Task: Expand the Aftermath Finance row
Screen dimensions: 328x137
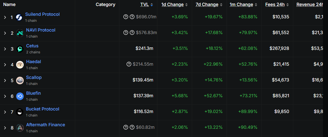Action: pyautogui.click(x=5, y=128)
